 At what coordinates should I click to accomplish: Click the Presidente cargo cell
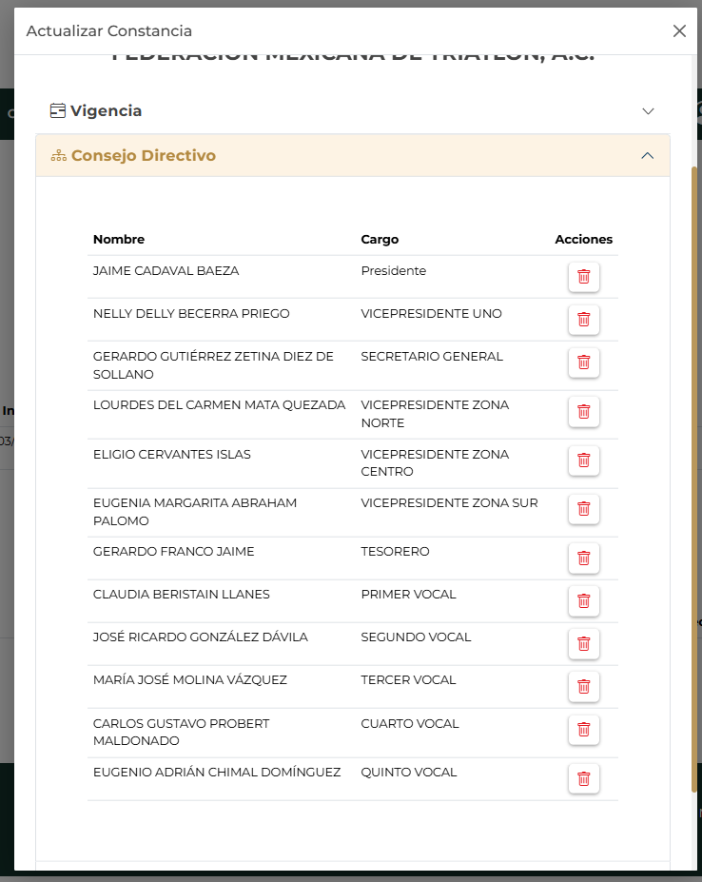[x=394, y=270]
